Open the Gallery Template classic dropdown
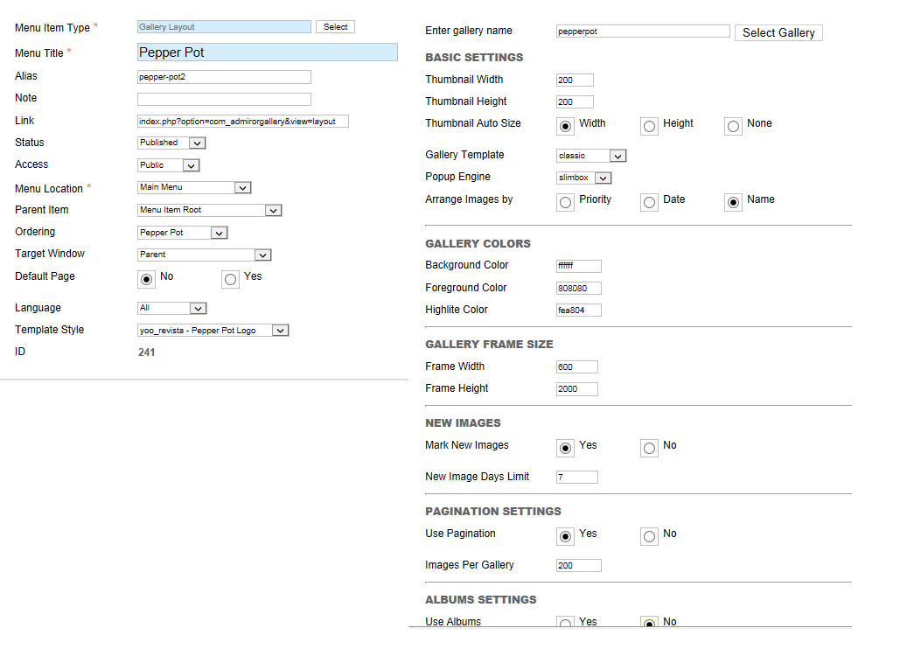 tap(591, 156)
